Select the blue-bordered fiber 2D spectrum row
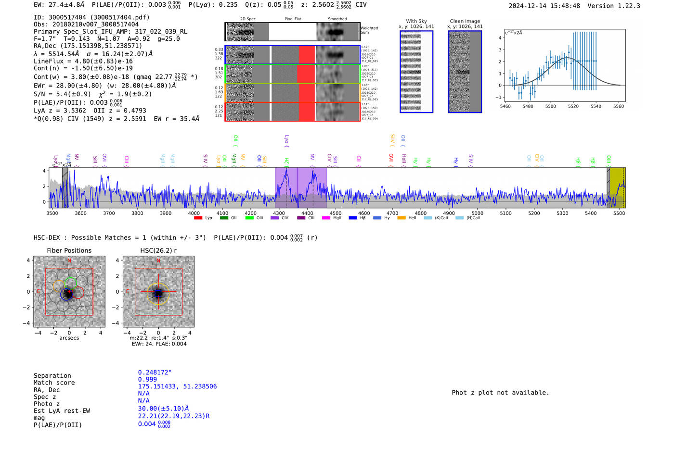 pos(292,55)
